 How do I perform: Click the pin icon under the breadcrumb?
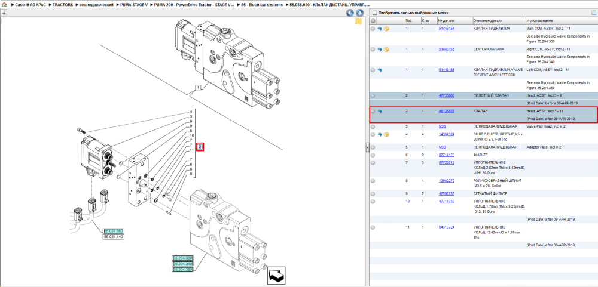(x=4, y=13)
